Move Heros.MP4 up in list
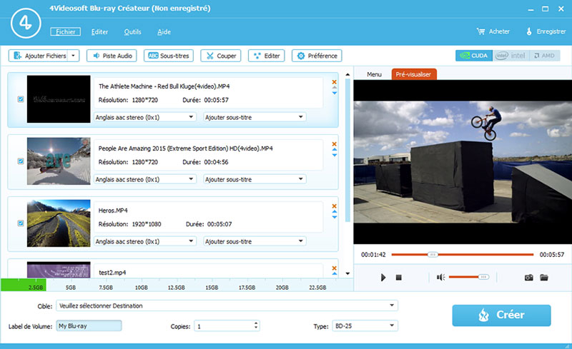Screen dimensions: 572x349 (335, 212)
